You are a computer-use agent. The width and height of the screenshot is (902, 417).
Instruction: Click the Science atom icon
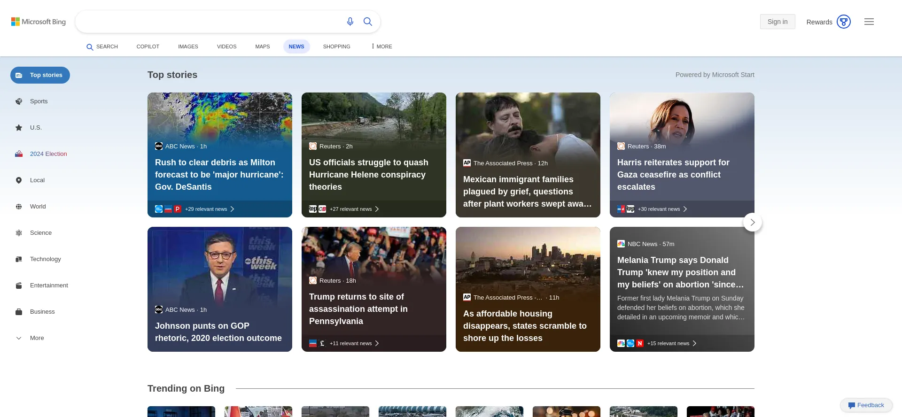tap(19, 233)
